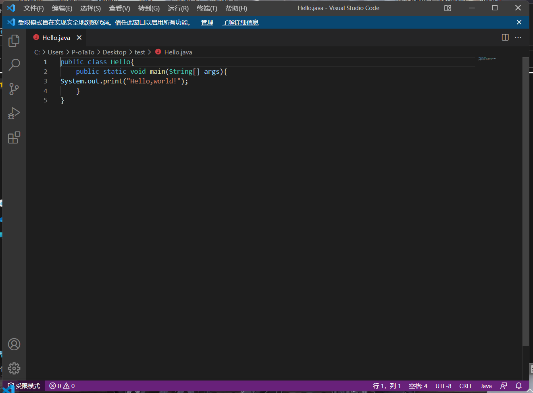The image size is (533, 393).
Task: Click the editor vertical scrollbar
Action: [525, 202]
